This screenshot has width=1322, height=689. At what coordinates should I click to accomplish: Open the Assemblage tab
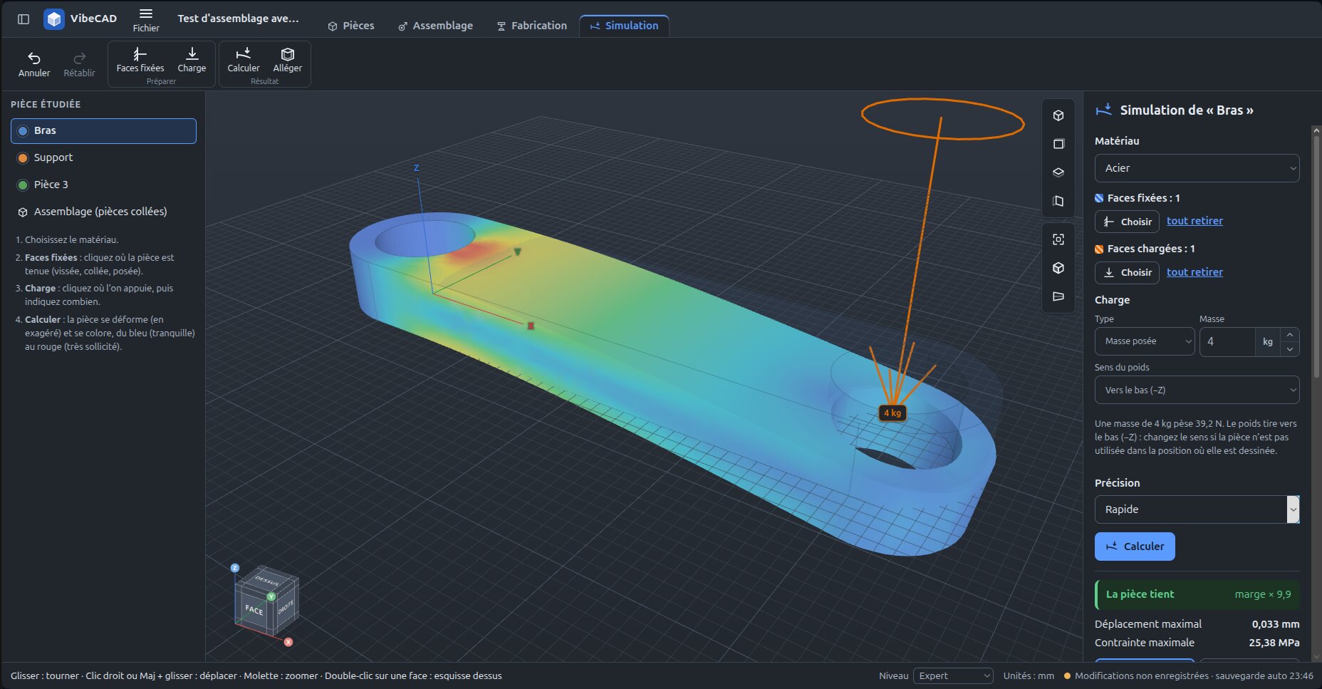click(x=435, y=26)
